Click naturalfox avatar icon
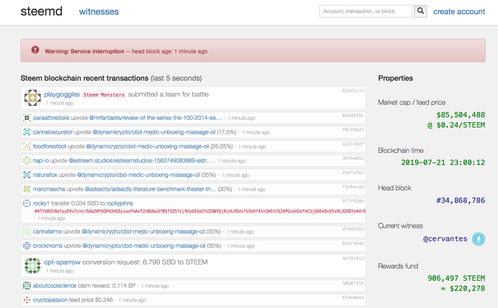The height and width of the screenshot is (308, 498). (27, 175)
